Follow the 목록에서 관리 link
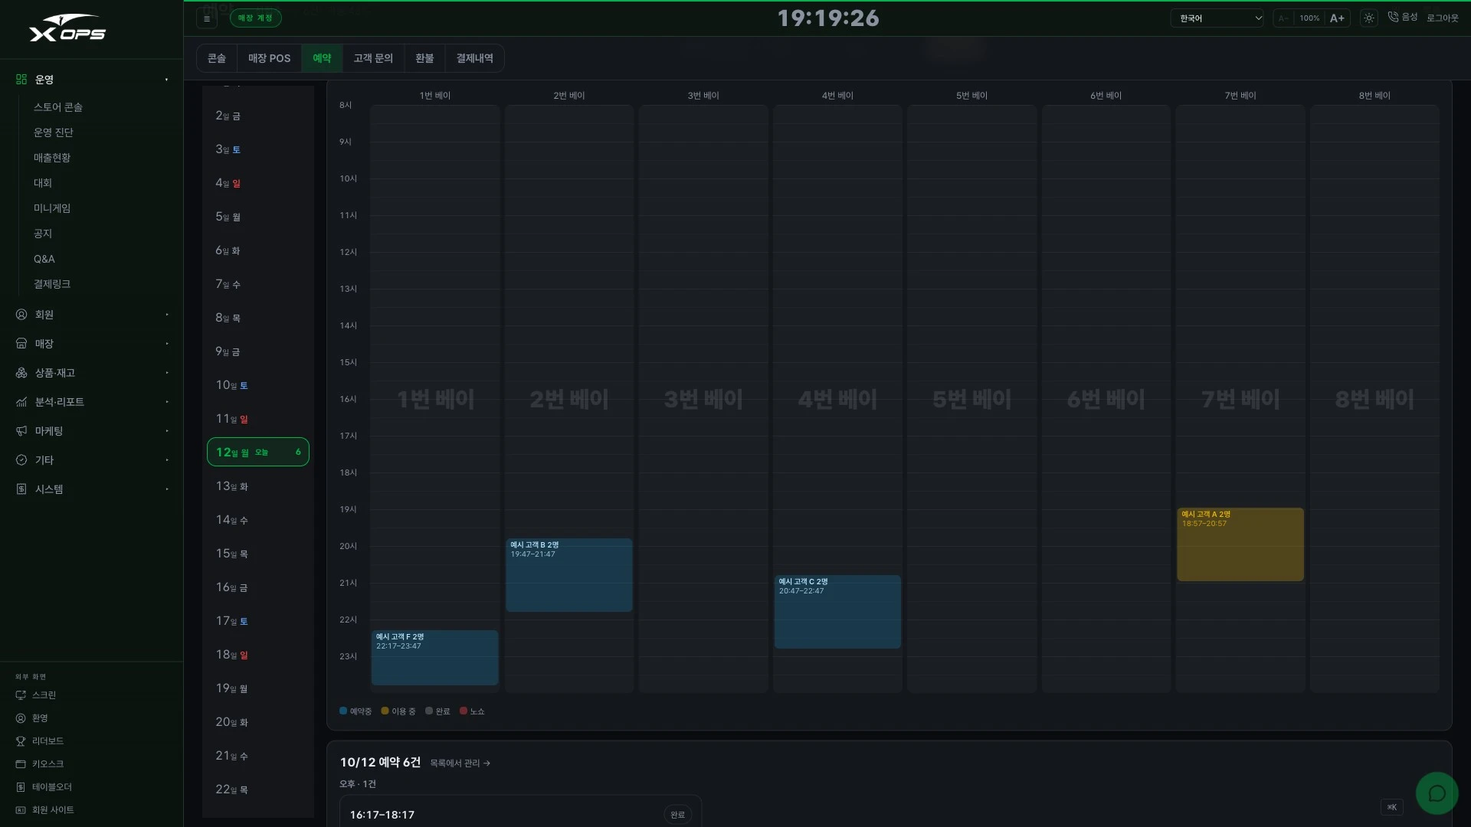Viewport: 1471px width, 827px height. tap(460, 763)
